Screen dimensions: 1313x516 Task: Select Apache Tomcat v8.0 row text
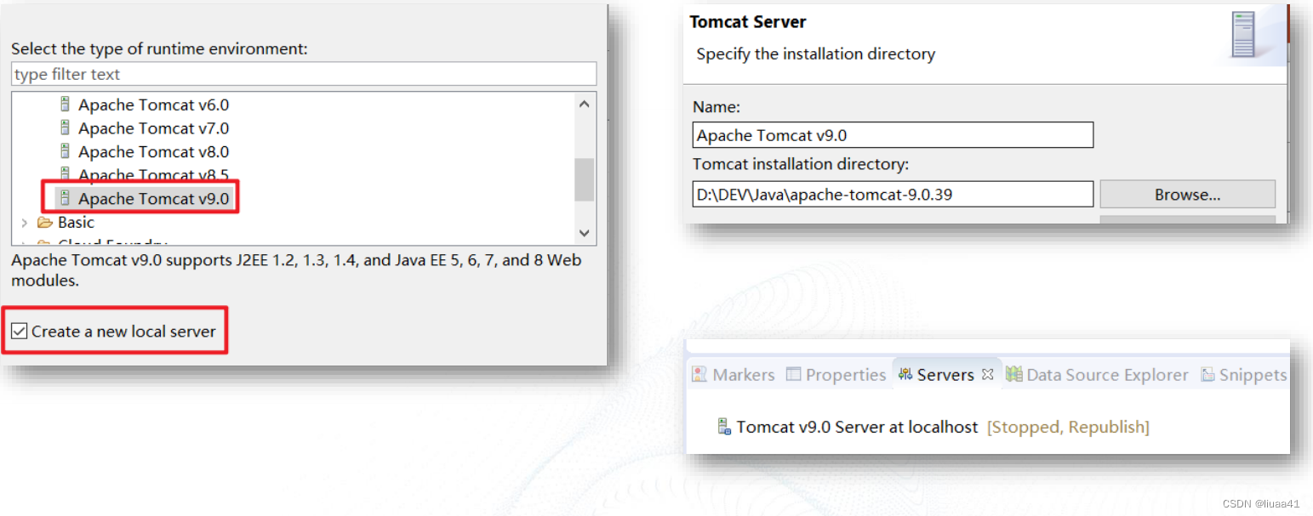[154, 152]
